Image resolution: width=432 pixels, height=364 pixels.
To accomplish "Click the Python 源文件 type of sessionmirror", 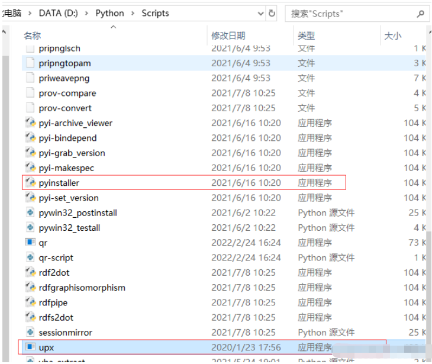I will [x=326, y=332].
